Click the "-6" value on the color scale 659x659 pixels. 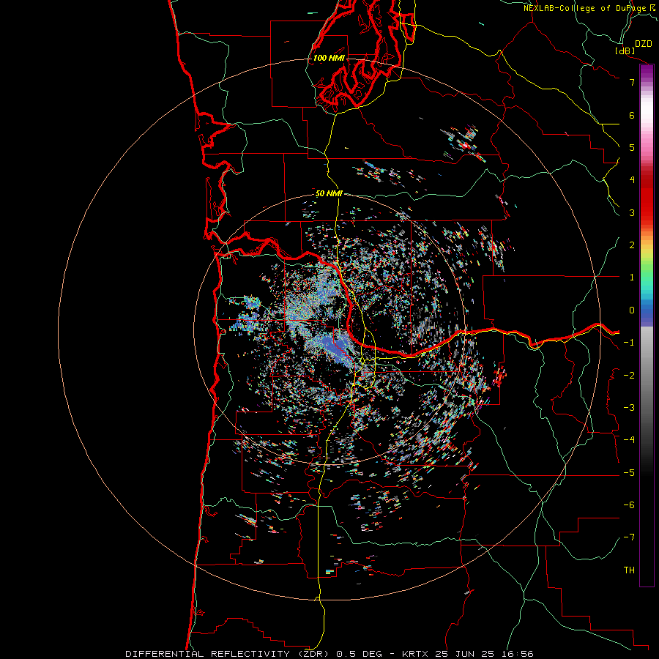point(629,505)
